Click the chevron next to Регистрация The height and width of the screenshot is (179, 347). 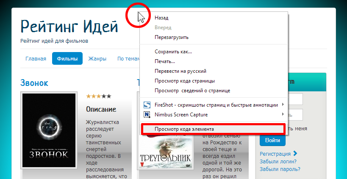click(x=295, y=154)
